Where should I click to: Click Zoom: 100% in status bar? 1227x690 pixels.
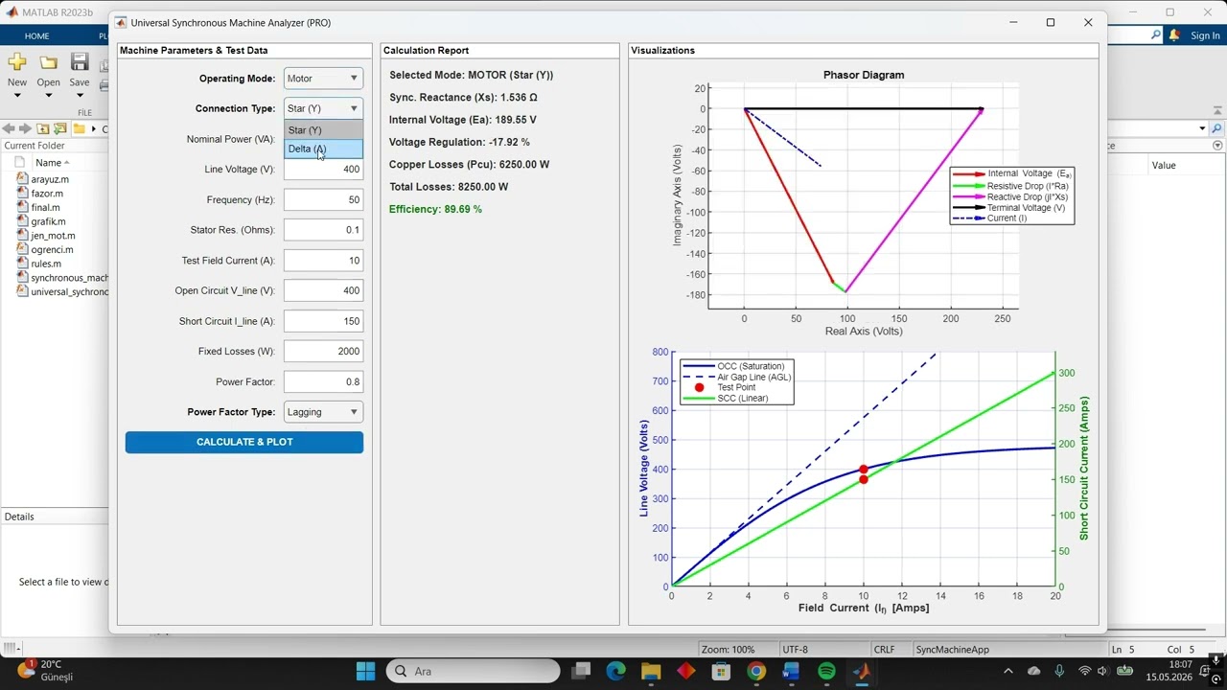(728, 650)
